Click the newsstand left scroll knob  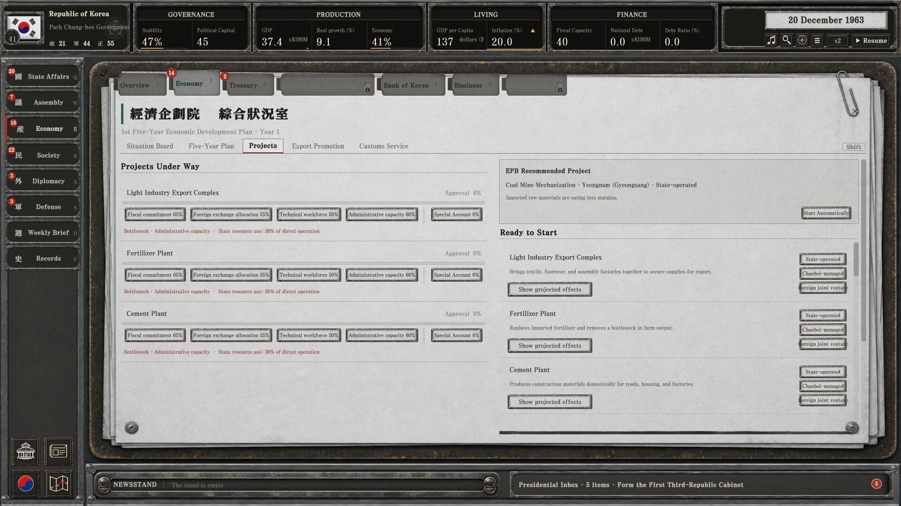pos(104,485)
